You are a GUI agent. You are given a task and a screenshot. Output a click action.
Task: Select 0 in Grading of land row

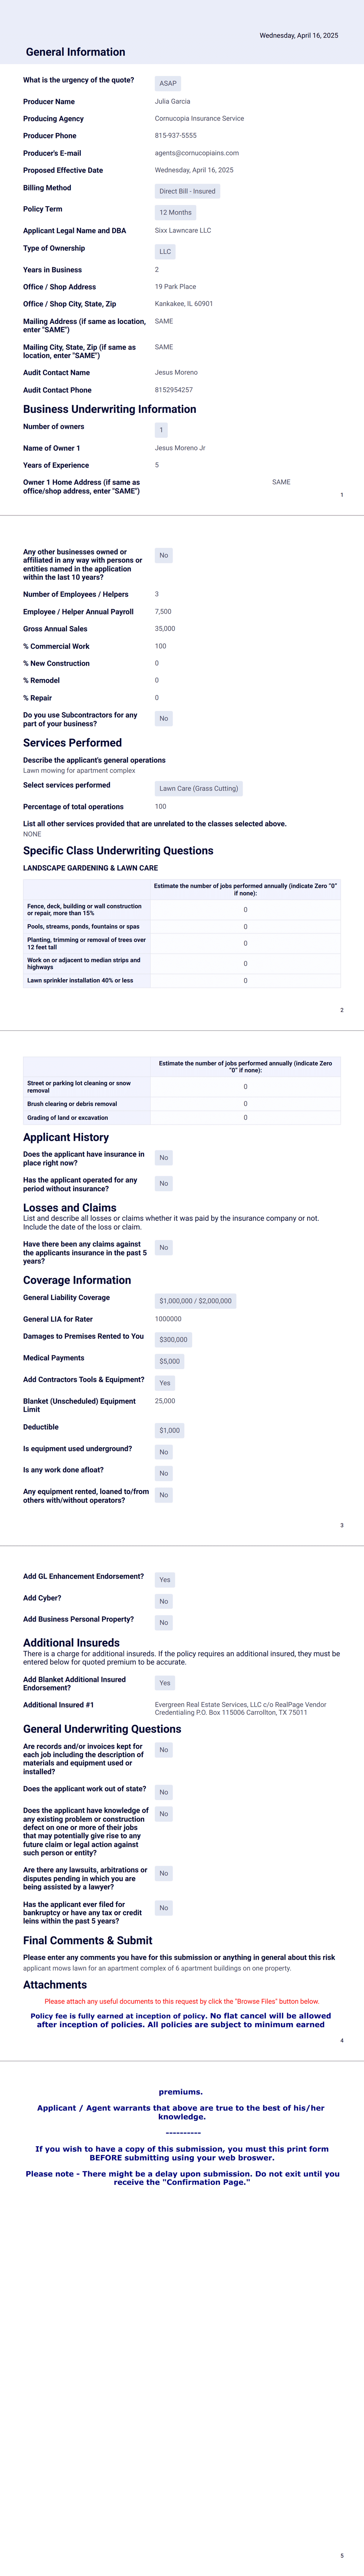point(245,1118)
